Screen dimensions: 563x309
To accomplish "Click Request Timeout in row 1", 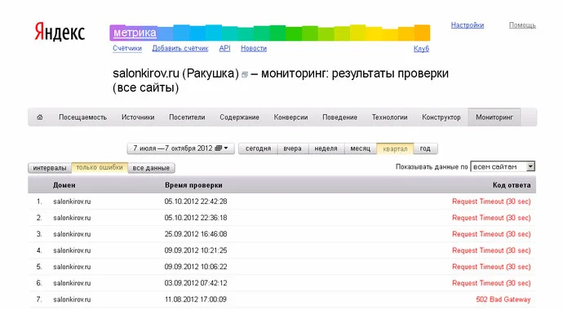I will pyautogui.click(x=491, y=201).
